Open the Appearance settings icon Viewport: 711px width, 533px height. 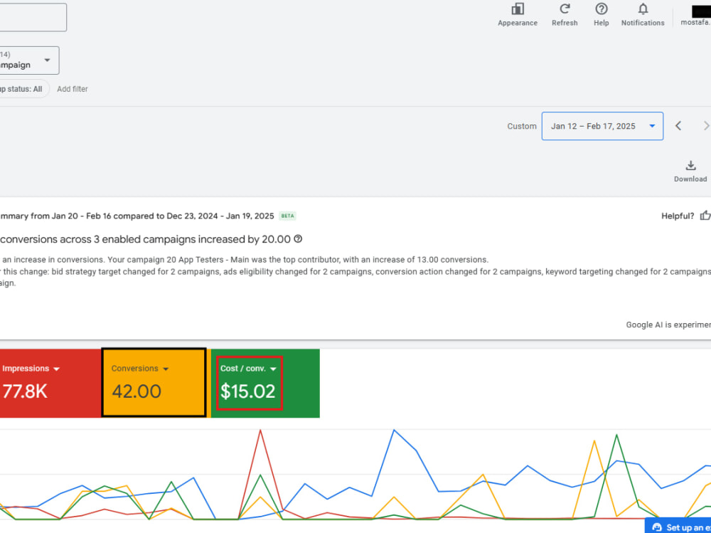518,9
